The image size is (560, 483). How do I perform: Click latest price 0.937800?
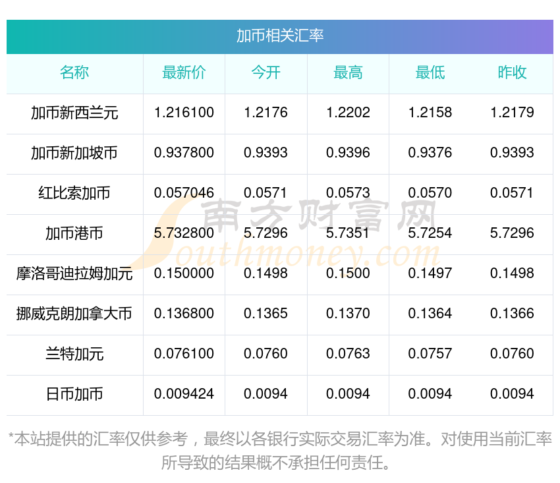click(x=184, y=153)
